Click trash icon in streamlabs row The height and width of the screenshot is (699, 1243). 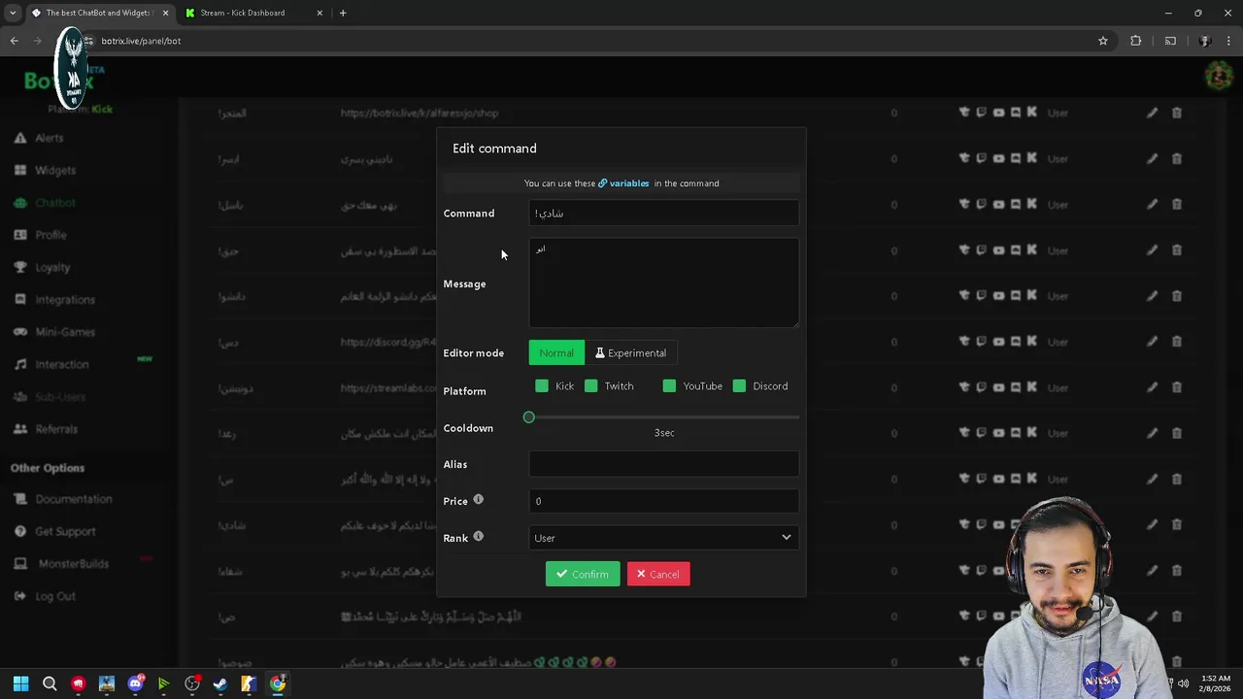coord(1176,387)
